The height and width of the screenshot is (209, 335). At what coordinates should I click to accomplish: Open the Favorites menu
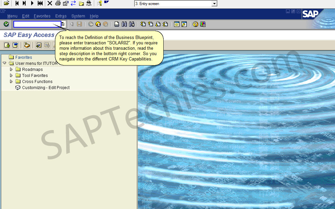[x=42, y=16]
